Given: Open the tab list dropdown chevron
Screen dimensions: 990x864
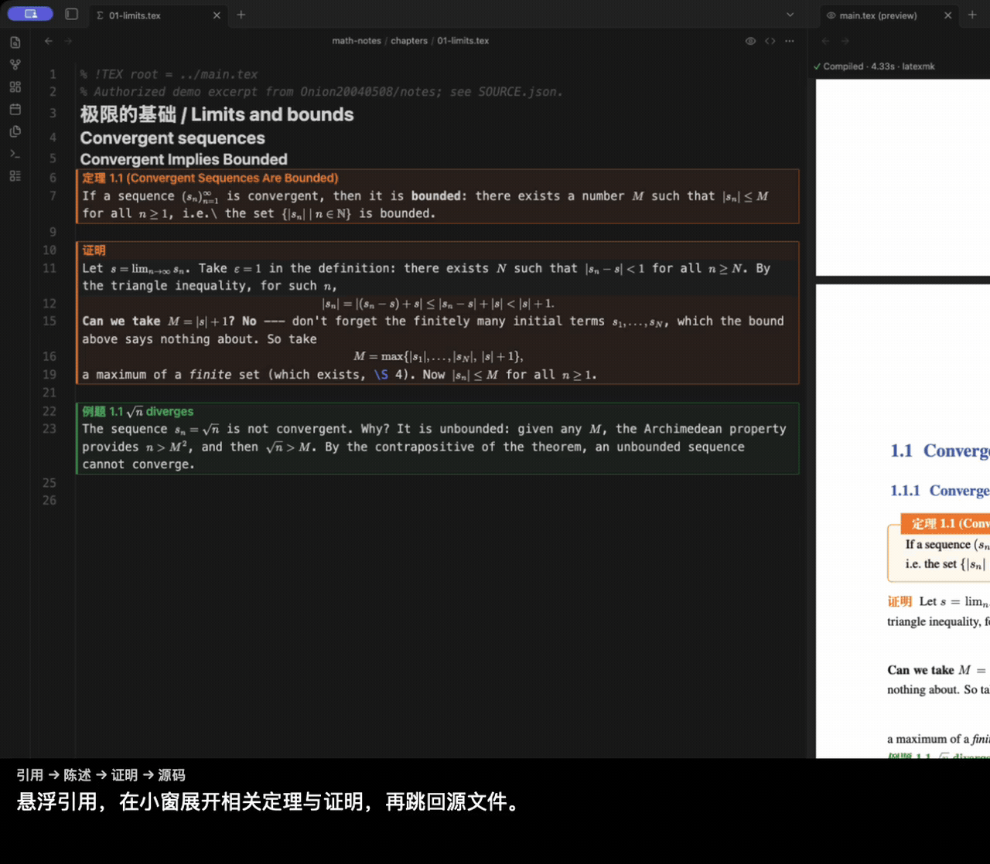Looking at the screenshot, I should coord(790,15).
